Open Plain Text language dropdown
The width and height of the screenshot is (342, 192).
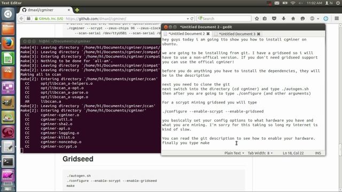tap(234, 153)
